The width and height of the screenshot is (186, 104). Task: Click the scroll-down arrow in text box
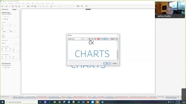[117, 59]
